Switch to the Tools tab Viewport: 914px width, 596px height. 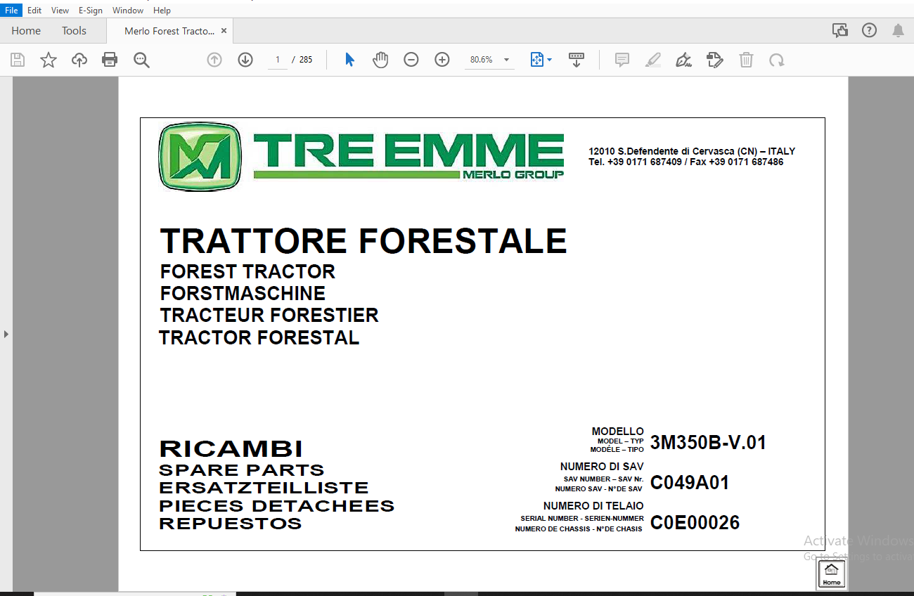[x=74, y=31]
